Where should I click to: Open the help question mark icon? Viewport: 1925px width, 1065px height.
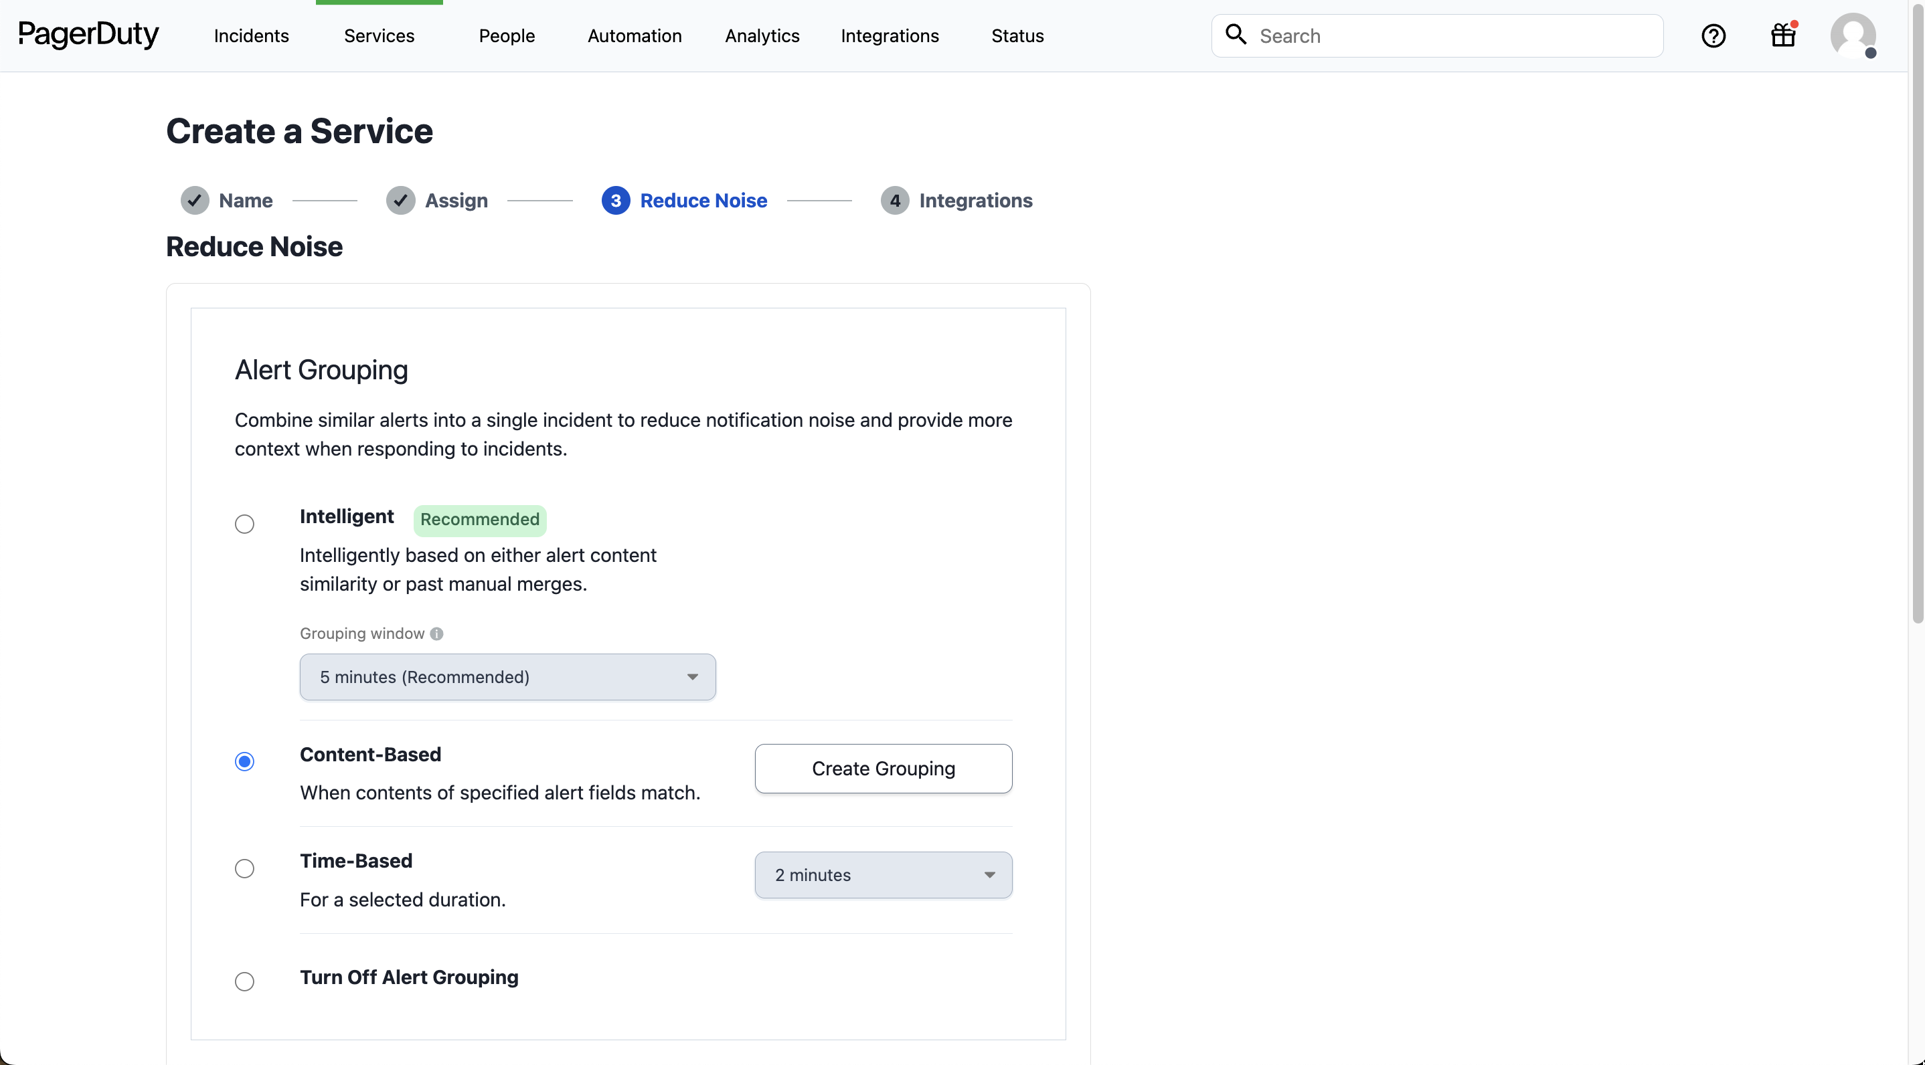click(x=1713, y=36)
